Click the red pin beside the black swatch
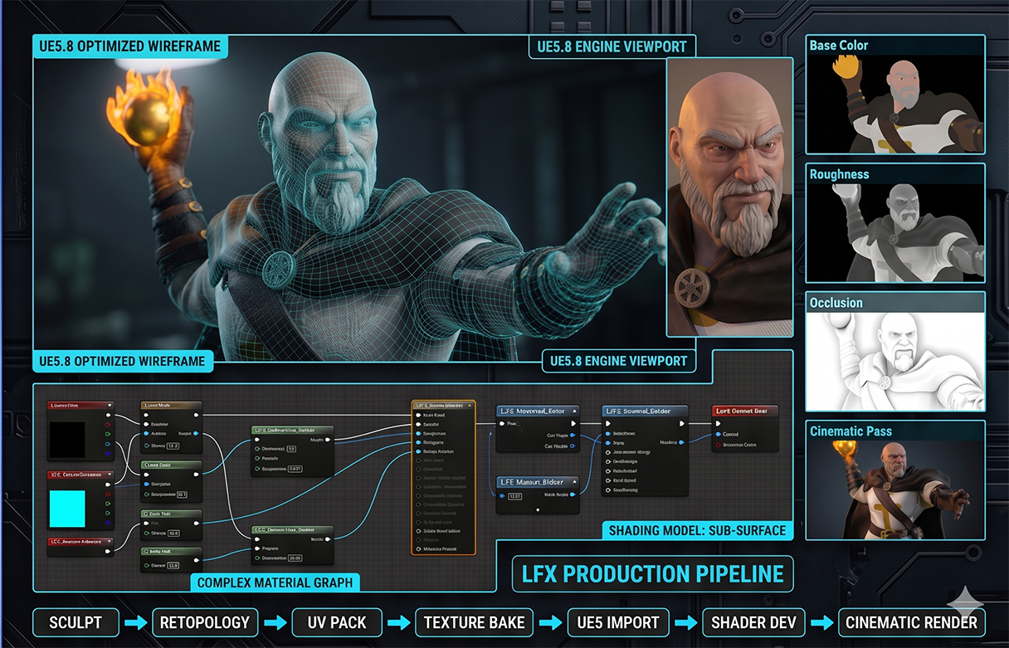 tap(108, 424)
